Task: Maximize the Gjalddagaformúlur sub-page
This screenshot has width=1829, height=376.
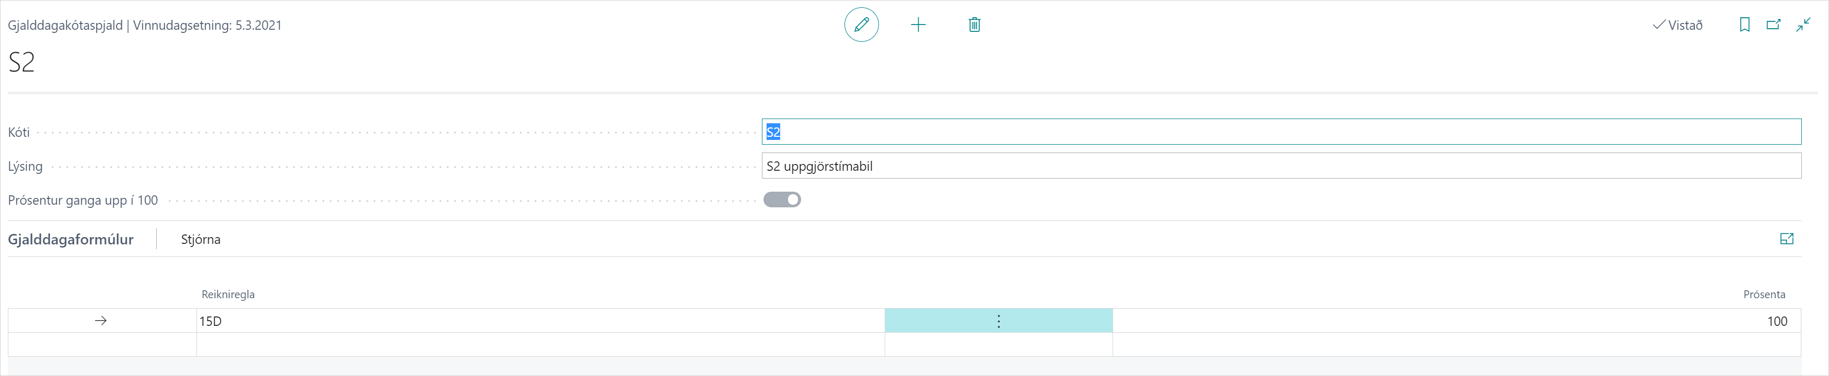Action: click(1786, 239)
